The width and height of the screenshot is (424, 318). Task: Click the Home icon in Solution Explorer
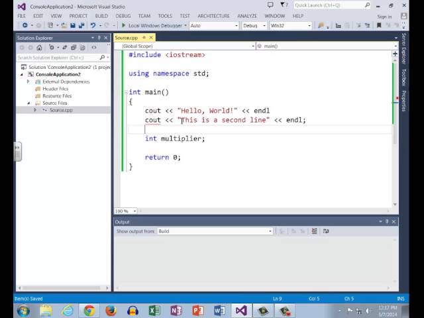click(x=40, y=48)
